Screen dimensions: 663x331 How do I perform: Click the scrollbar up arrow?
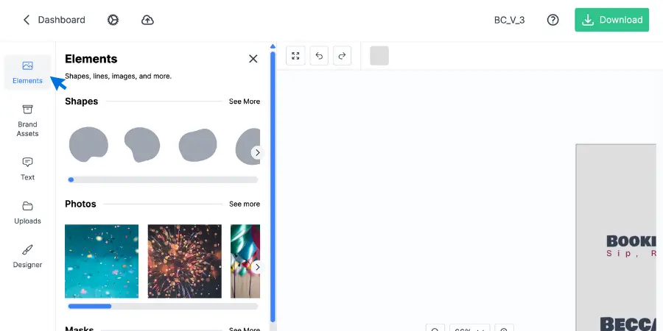pos(273,46)
